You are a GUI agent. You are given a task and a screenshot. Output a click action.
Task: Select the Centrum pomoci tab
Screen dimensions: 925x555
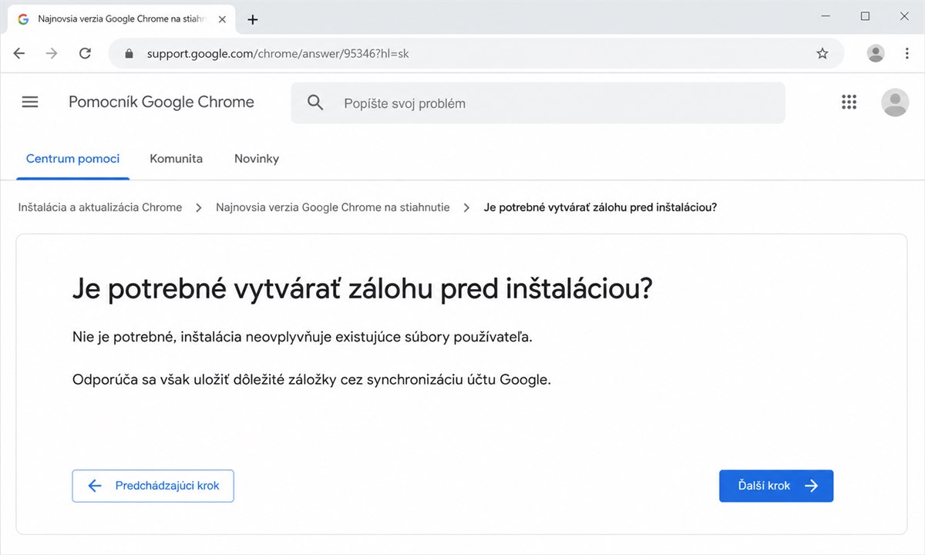tap(73, 159)
